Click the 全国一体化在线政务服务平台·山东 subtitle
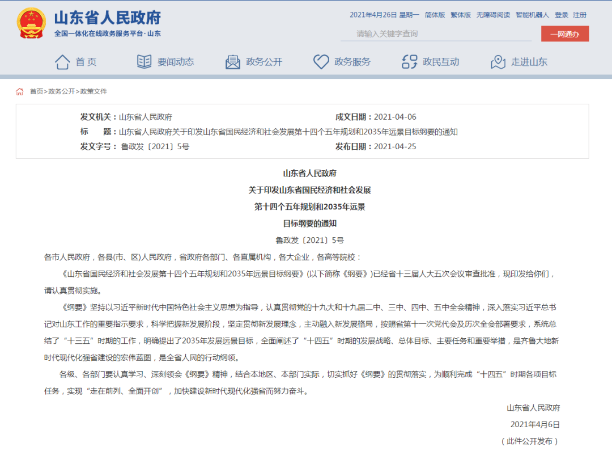Image resolution: width=612 pixels, height=451 pixels. 107,33
